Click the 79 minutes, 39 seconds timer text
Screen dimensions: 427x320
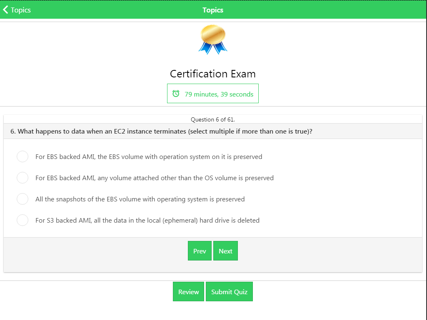tap(219, 94)
